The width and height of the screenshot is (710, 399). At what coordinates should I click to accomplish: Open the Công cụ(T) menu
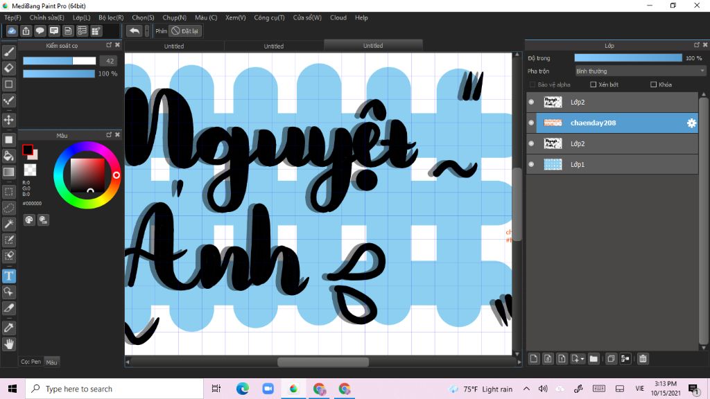(x=269, y=17)
